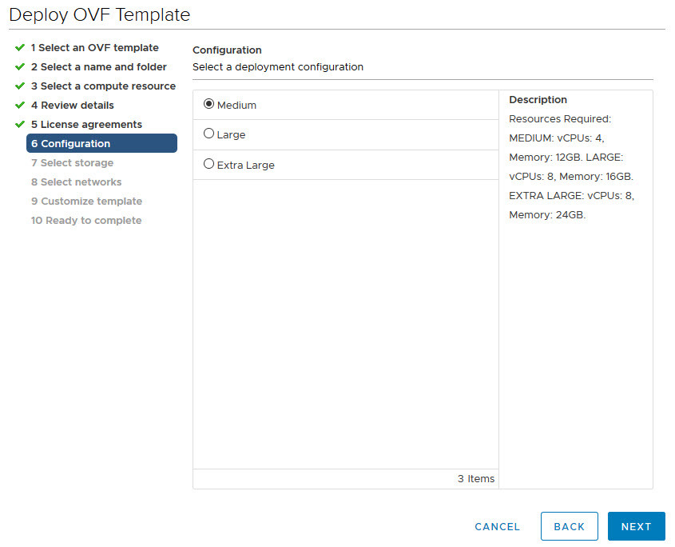Open step 2 Select a name and folder
This screenshot has height=547, width=675.
tap(98, 67)
